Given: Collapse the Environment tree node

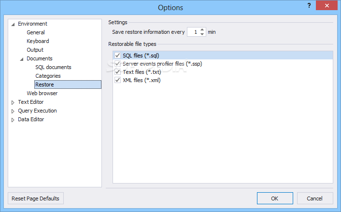Looking at the screenshot, I should tap(13, 24).
